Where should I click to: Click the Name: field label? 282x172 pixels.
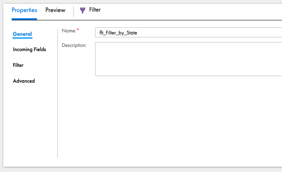69,31
